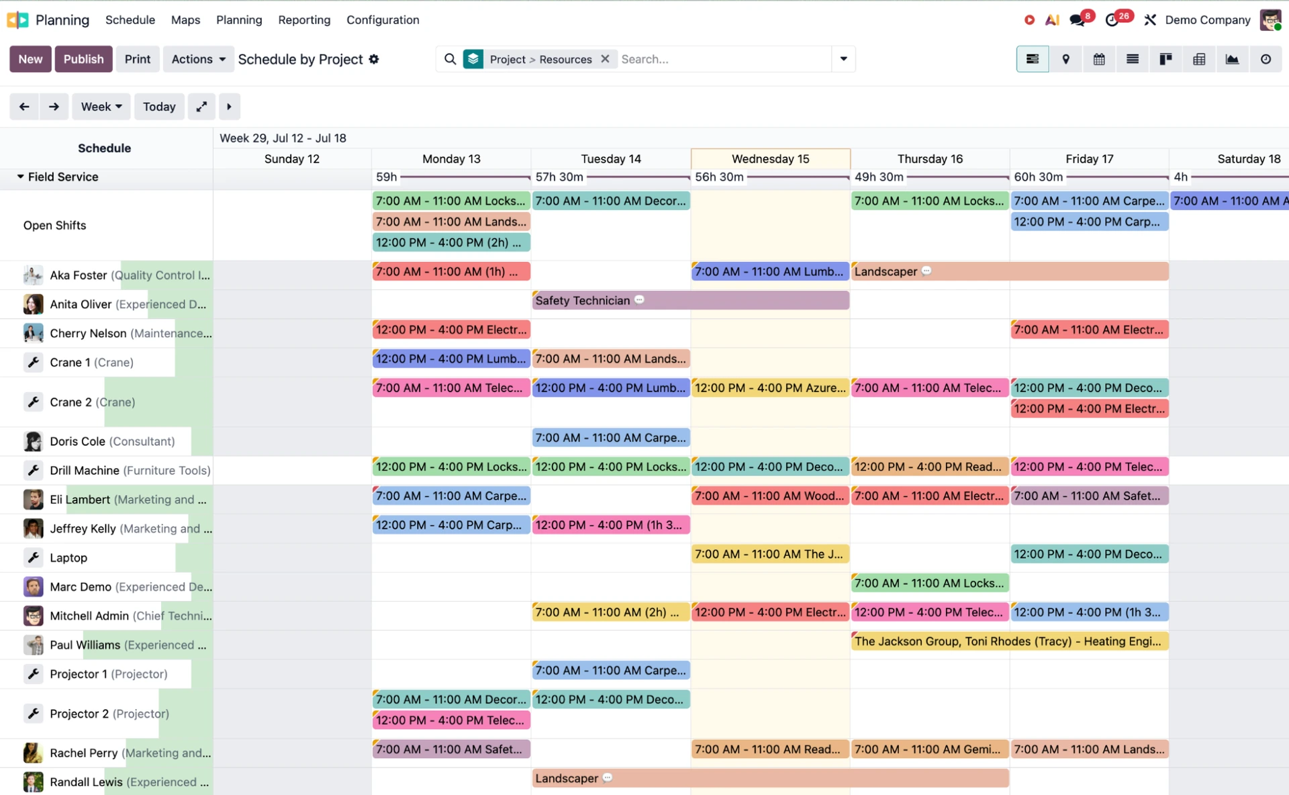Open Anita Oliver's Safety Technician shift
Screen dimensions: 1289x795
tap(691, 300)
